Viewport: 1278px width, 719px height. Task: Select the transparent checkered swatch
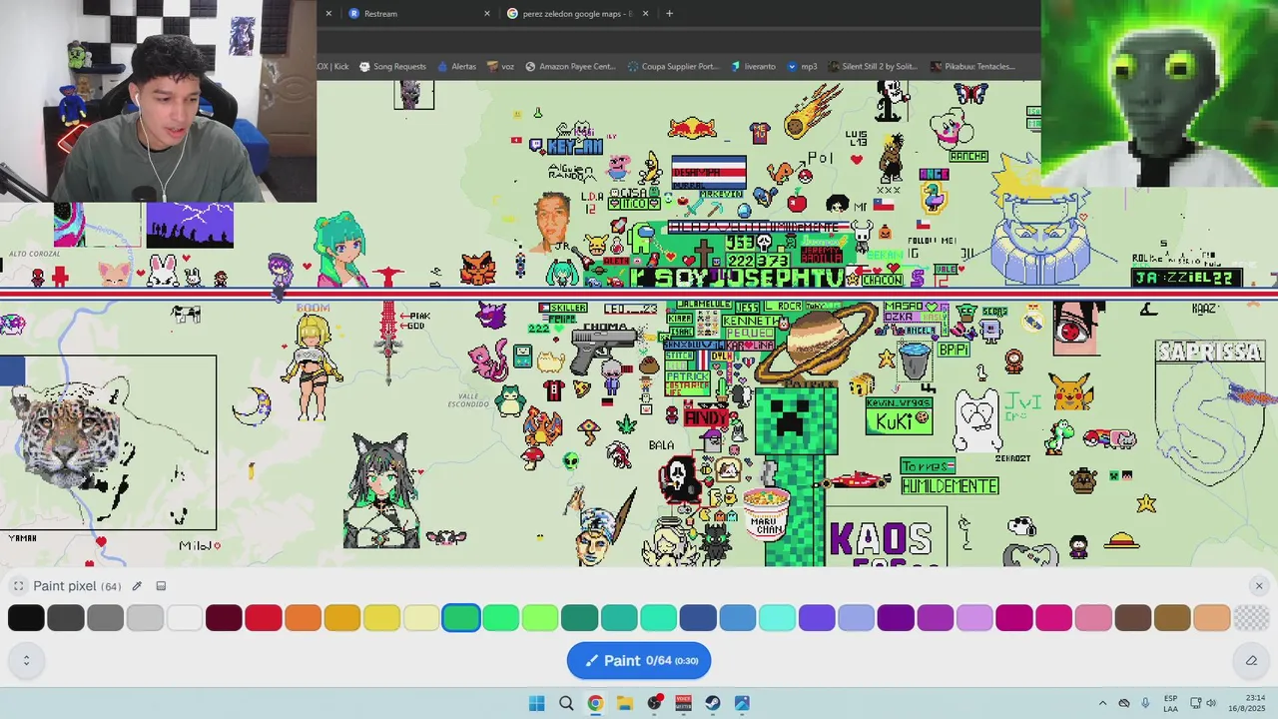[1251, 618]
